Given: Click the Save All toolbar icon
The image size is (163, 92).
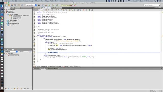Looking at the screenshot, I should tap(15, 5).
